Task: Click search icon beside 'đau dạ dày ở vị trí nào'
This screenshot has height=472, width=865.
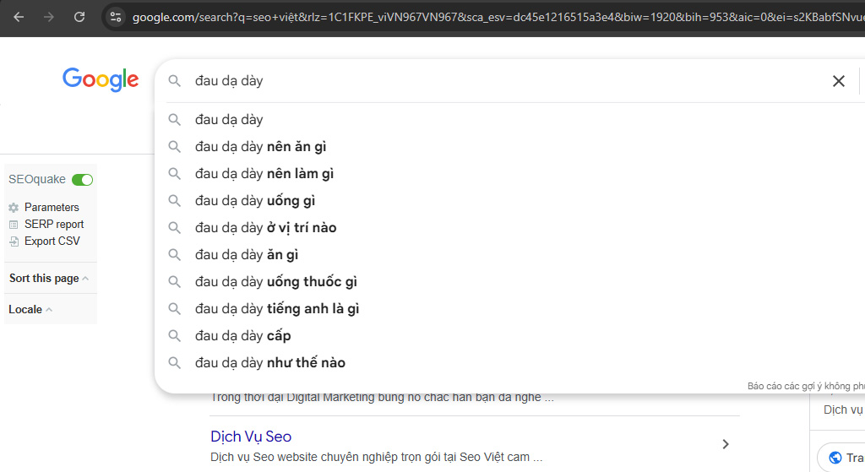Action: pyautogui.click(x=174, y=228)
